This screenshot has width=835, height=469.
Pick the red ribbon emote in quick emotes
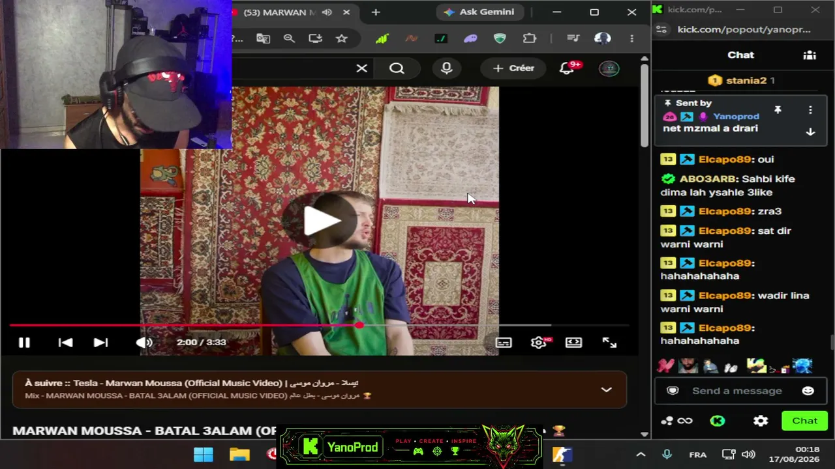click(x=665, y=366)
